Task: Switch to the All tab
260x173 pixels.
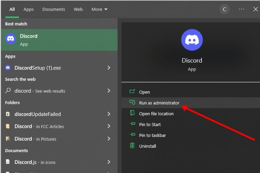Action: [x=12, y=9]
